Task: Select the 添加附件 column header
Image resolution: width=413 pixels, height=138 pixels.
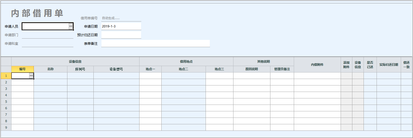Action: point(346,65)
